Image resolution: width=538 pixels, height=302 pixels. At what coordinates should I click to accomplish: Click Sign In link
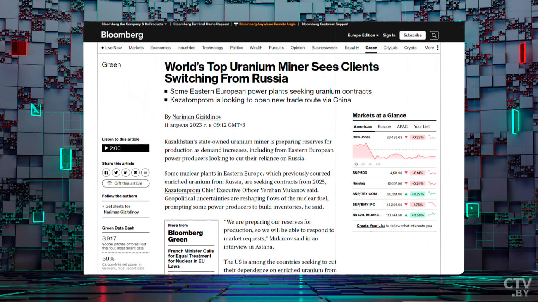pyautogui.click(x=389, y=36)
